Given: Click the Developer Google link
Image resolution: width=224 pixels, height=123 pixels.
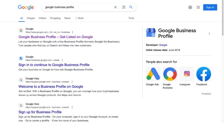Looking at the screenshot, I should [x=163, y=45].
